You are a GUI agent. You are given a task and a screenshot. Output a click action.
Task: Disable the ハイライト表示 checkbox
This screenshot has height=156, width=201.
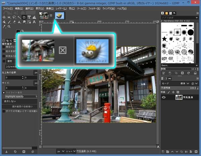click(4, 93)
